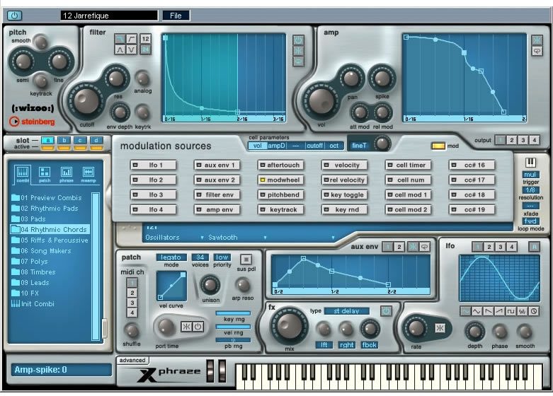Click the filter envelope sync icon
This screenshot has width=553, height=396.
coord(298,51)
